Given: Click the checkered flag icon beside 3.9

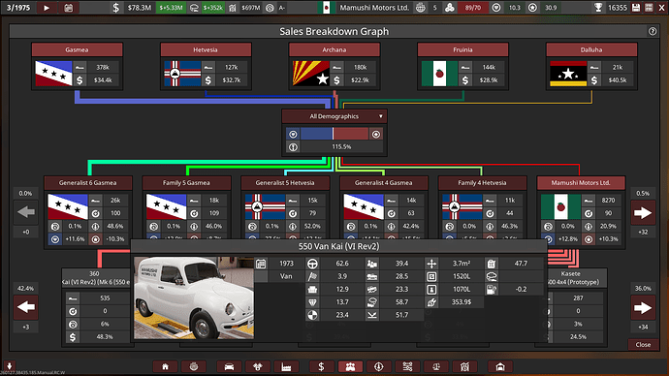Looking at the screenshot, I should point(312,276).
